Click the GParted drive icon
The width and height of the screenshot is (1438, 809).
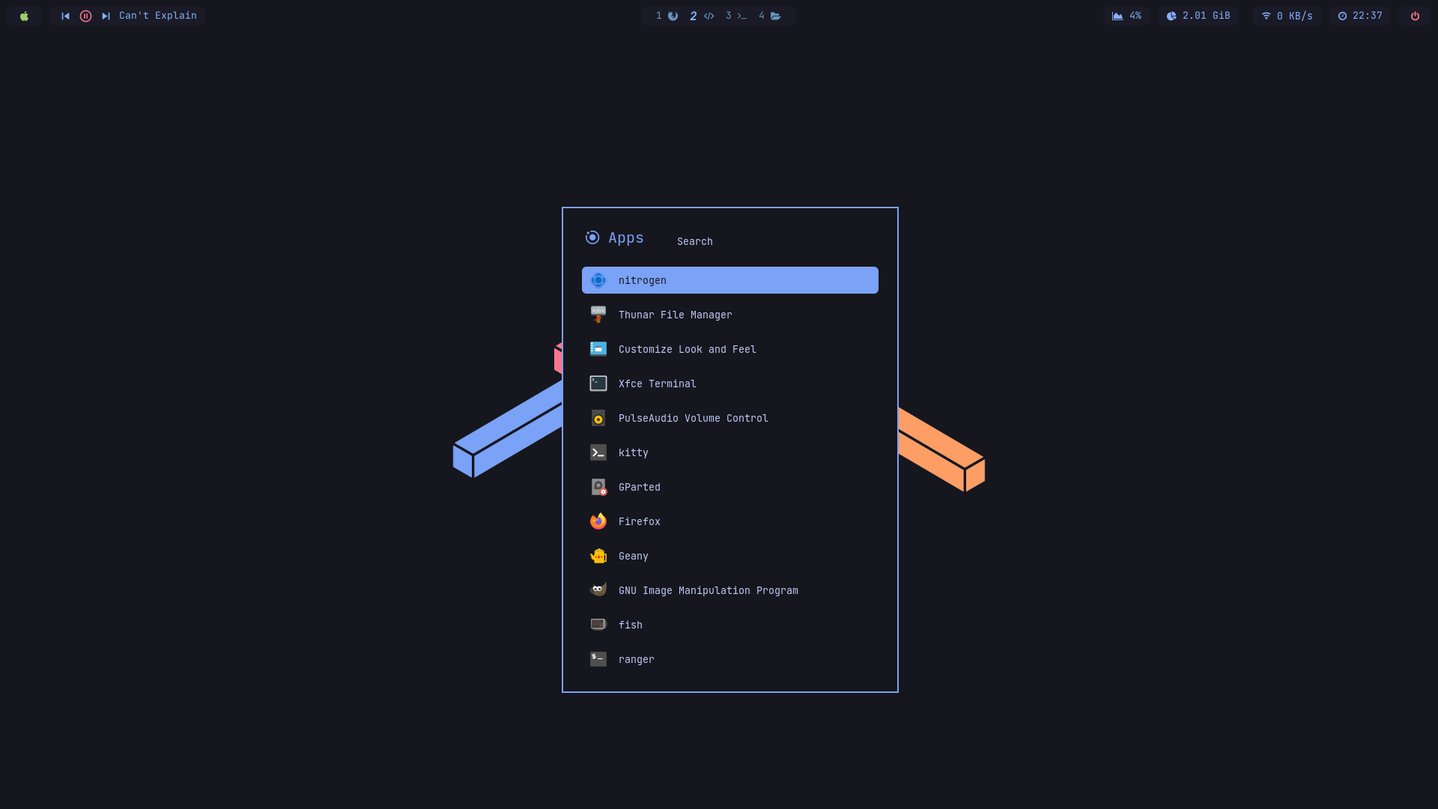pyautogui.click(x=598, y=487)
